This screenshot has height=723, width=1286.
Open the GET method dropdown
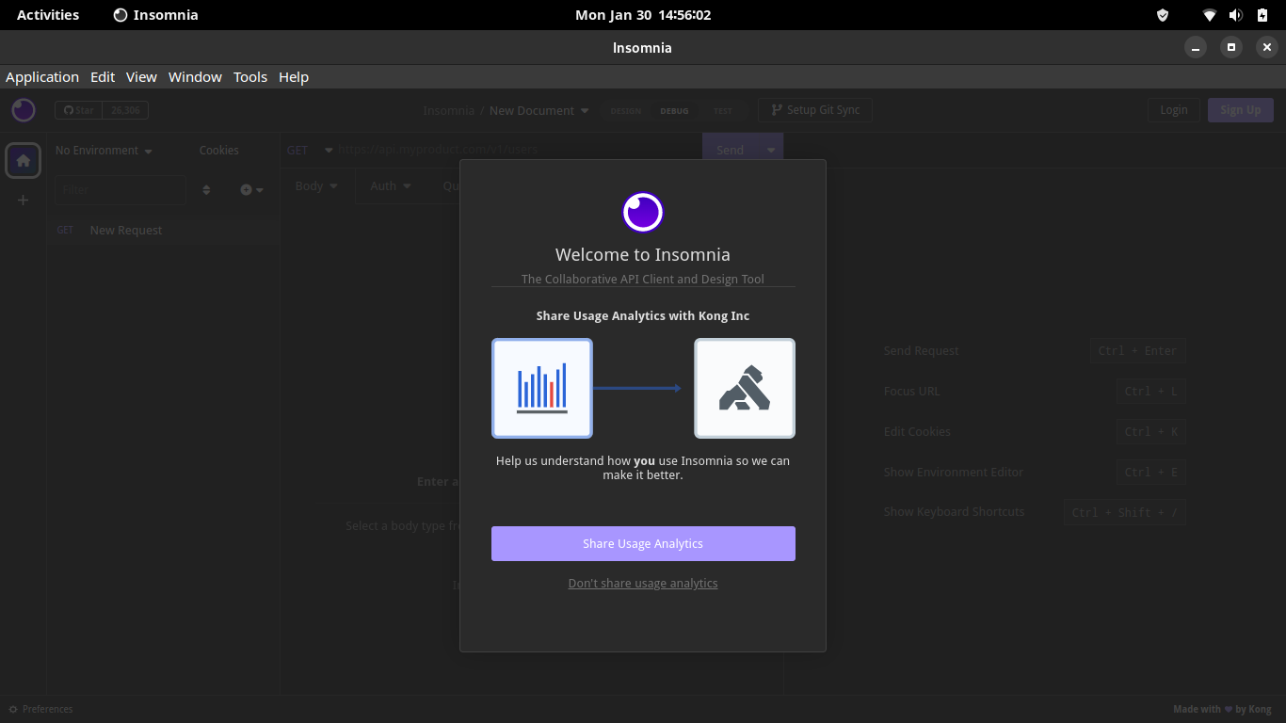click(307, 150)
